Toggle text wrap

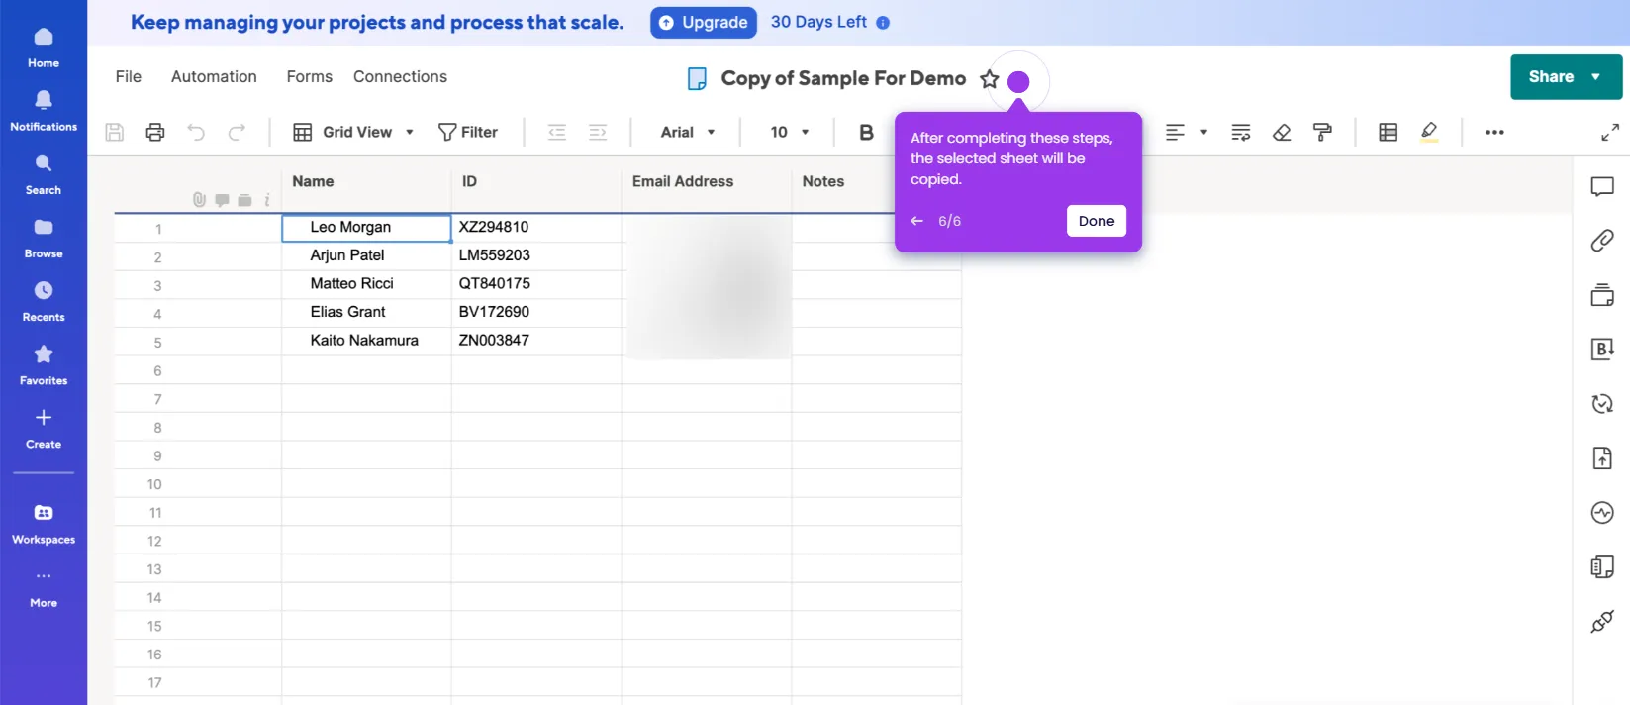tap(1241, 132)
